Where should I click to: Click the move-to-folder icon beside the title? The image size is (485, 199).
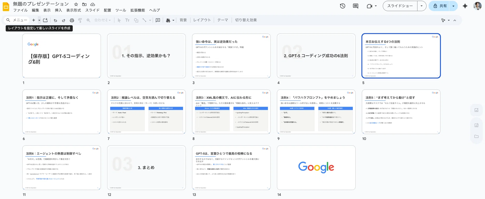[x=84, y=4]
